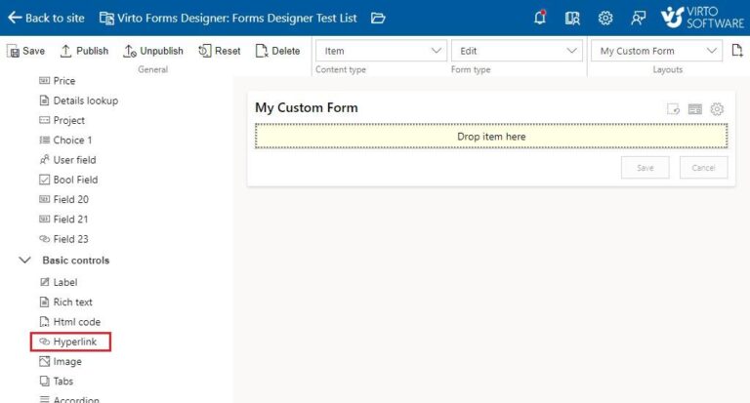Click the new layout page icon
The height and width of the screenshot is (403, 750).
pyautogui.click(x=737, y=51)
